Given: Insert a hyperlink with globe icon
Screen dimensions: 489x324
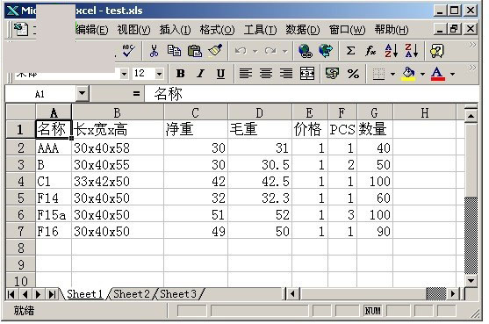Looking at the screenshot, I should (305, 51).
